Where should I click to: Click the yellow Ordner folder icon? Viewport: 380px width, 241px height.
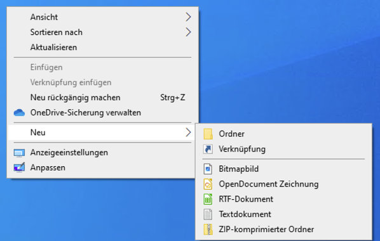tap(208, 134)
